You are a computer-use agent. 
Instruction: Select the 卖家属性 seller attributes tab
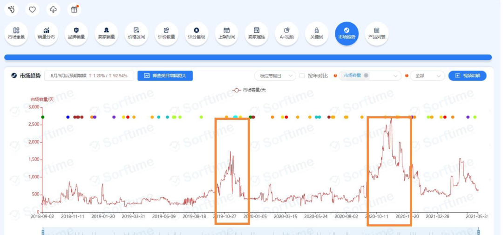[x=257, y=33]
